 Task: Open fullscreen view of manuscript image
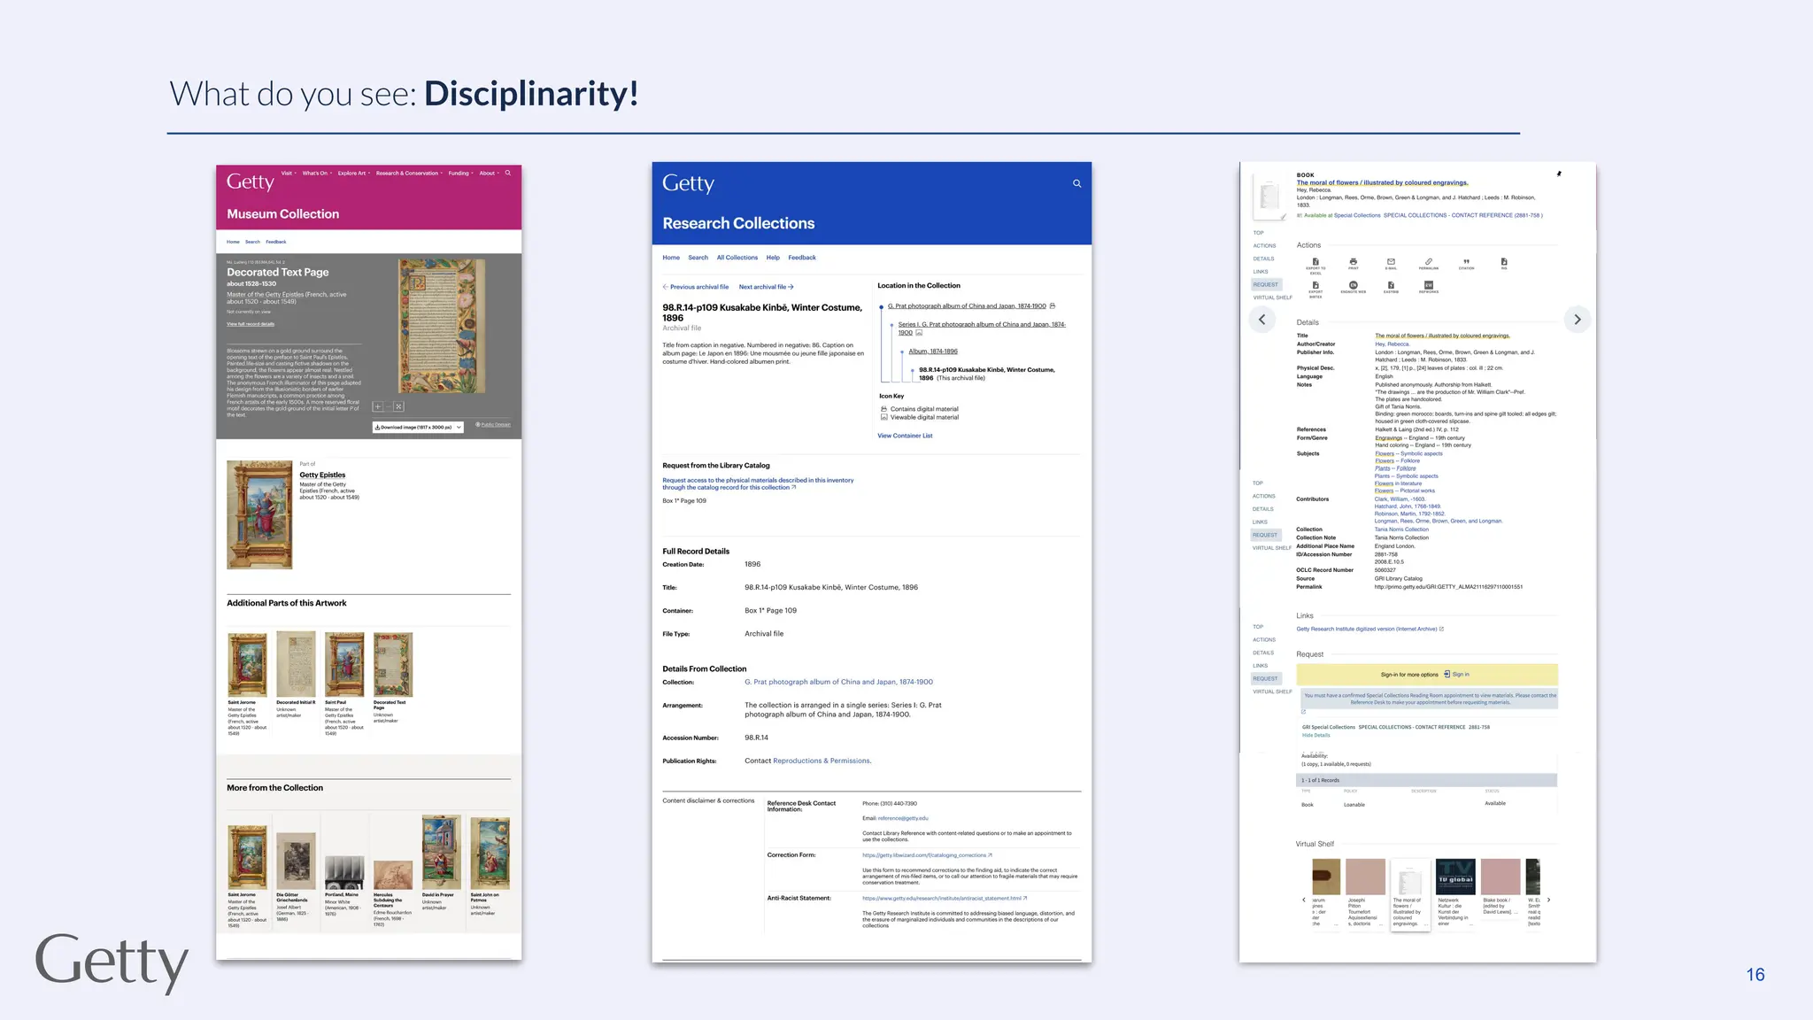[399, 406]
